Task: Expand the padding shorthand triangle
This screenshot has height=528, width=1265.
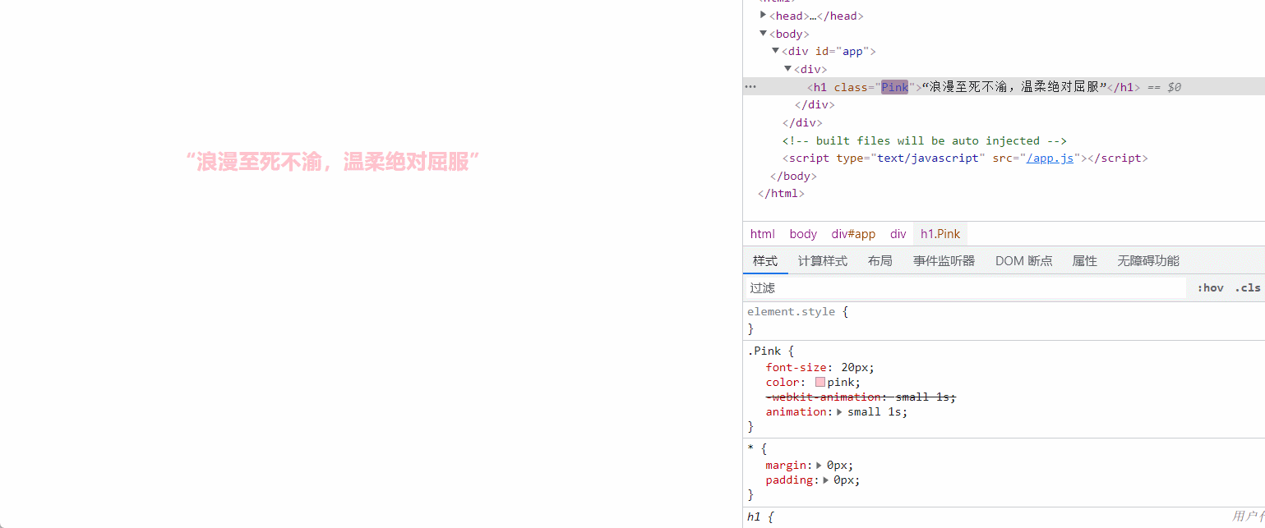Action: 825,480
